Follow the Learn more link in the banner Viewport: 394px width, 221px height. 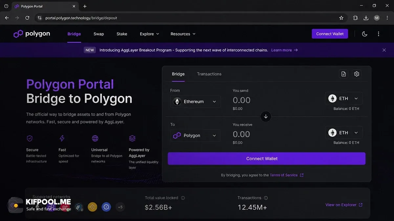tap(284, 50)
